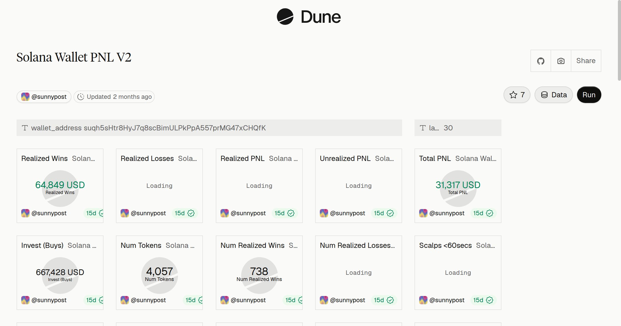
Task: Click 15d badge on Invest (Buys) card
Action: click(93, 300)
